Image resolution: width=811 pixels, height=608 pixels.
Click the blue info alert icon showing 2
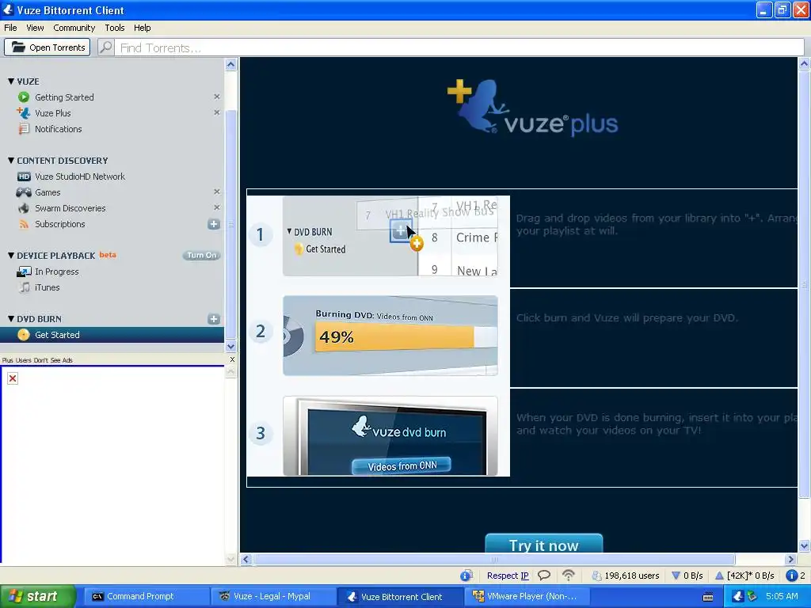click(x=791, y=576)
